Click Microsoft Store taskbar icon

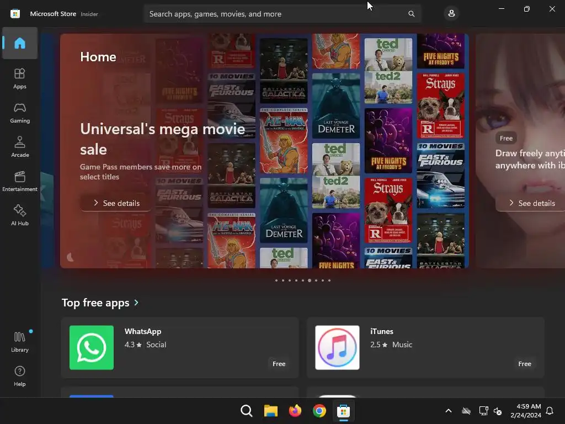click(343, 411)
